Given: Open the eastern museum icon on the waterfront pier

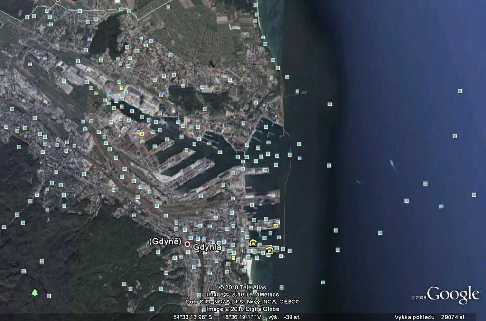Looking at the screenshot, I should pyautogui.click(x=270, y=250).
